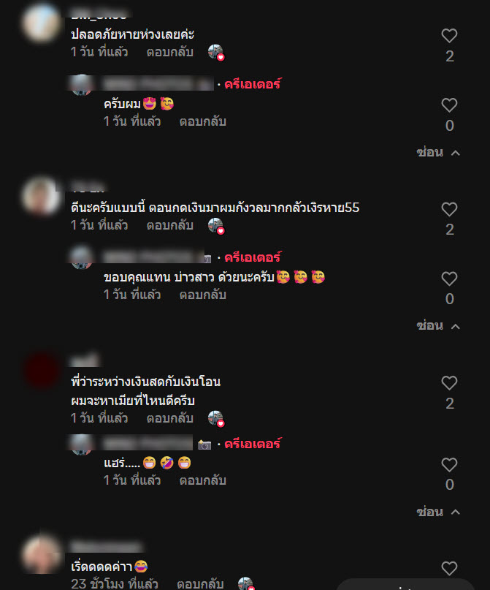The image size is (490, 590).
Task: Collapse replies under the กดเงิน comment with ซ่อน
Action: [438, 325]
